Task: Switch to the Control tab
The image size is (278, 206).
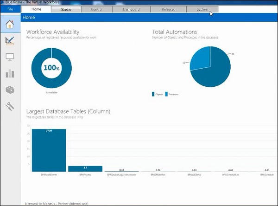Action: 97,9
